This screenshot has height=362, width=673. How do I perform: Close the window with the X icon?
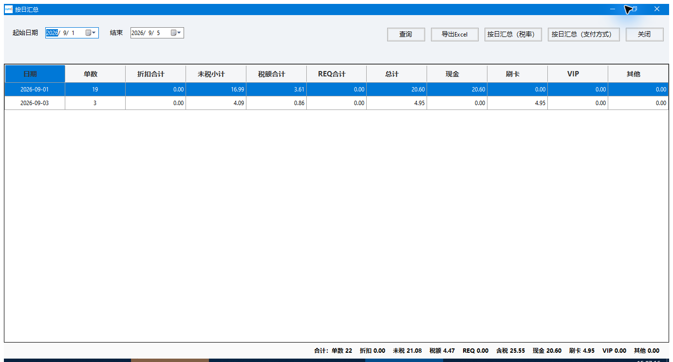pos(656,9)
